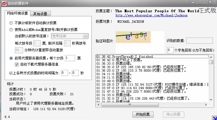This screenshot has width=217, height=120.
Task: Click the log list scroll-up arrow
Action: pos(211,57)
